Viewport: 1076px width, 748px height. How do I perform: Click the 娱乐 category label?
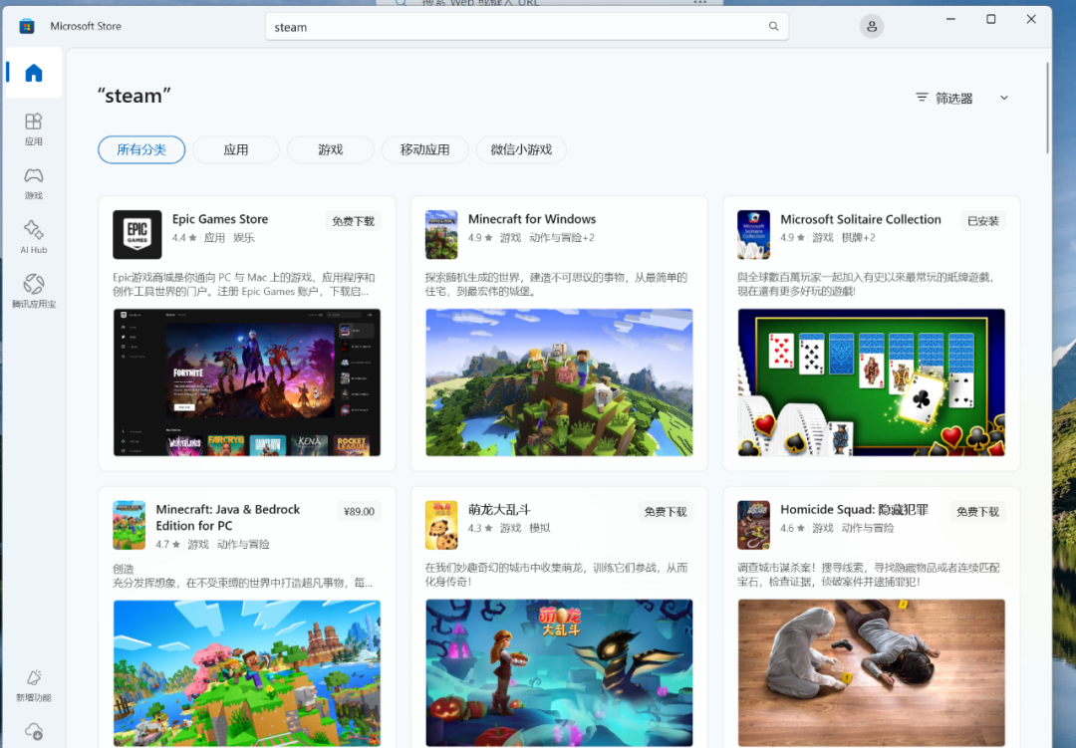point(244,237)
